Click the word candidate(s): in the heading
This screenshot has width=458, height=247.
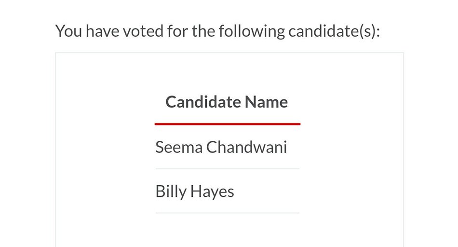(334, 31)
